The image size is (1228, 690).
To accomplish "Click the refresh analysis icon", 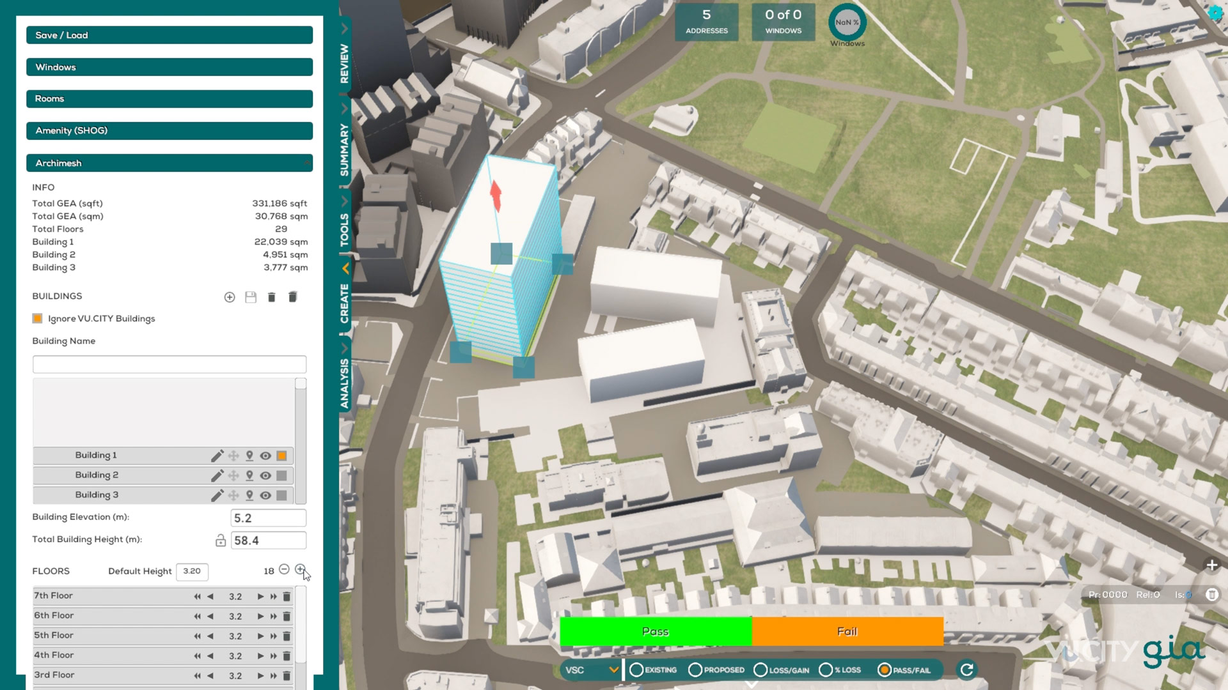I will pyautogui.click(x=966, y=670).
